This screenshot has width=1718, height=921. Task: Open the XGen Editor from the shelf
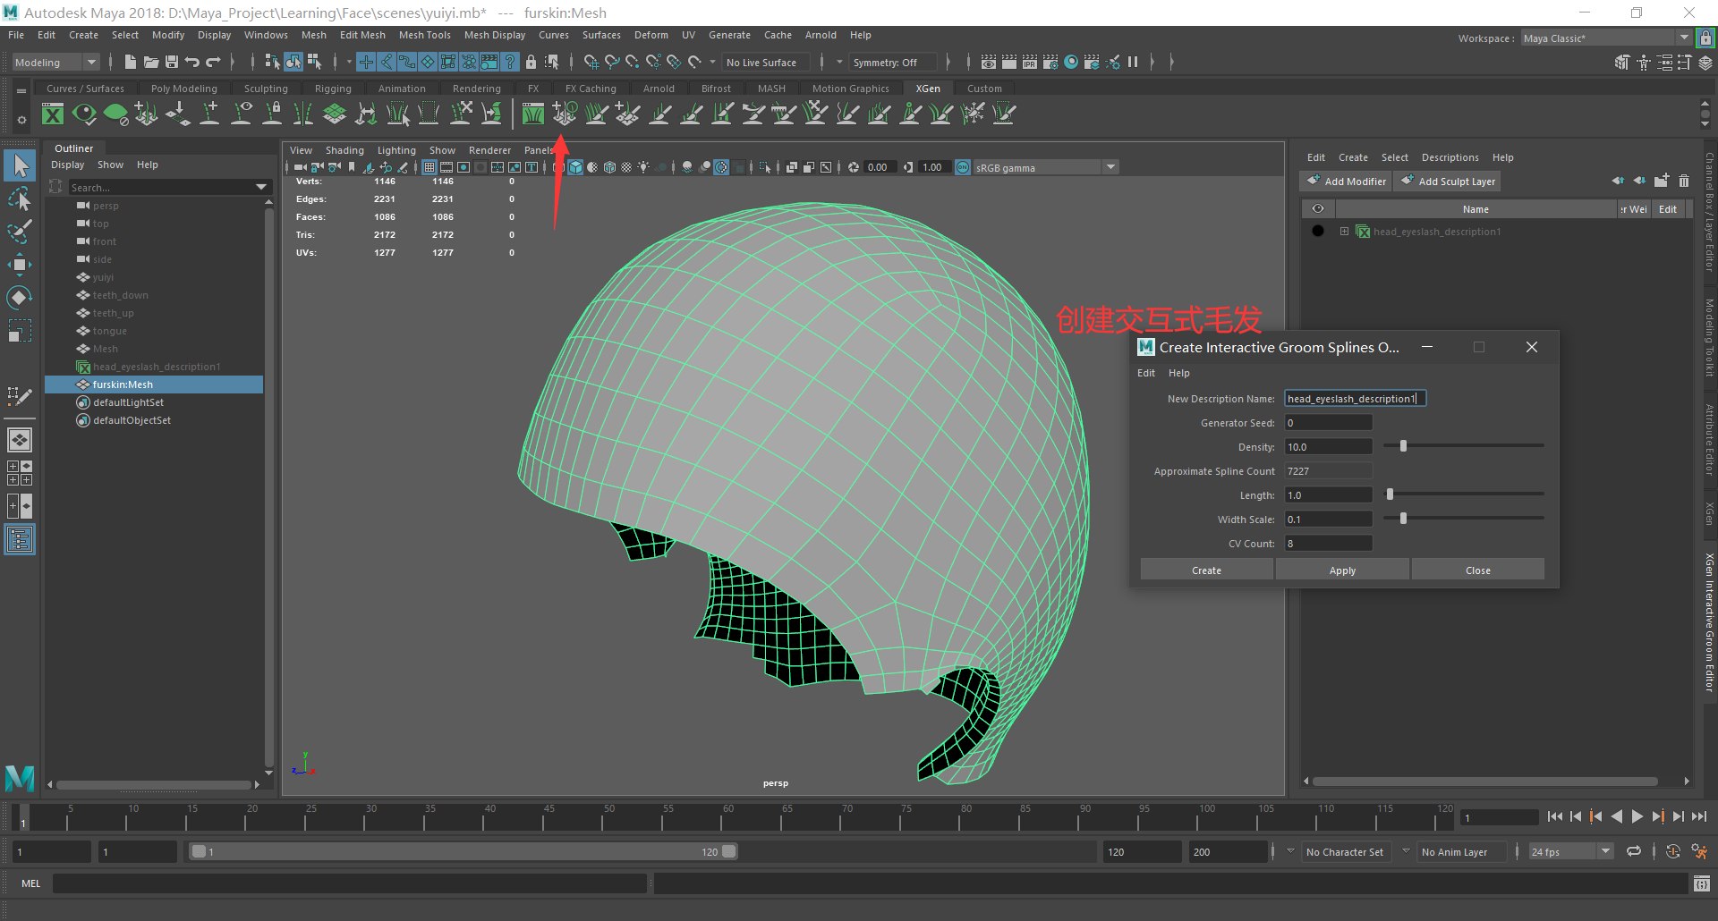tap(532, 114)
